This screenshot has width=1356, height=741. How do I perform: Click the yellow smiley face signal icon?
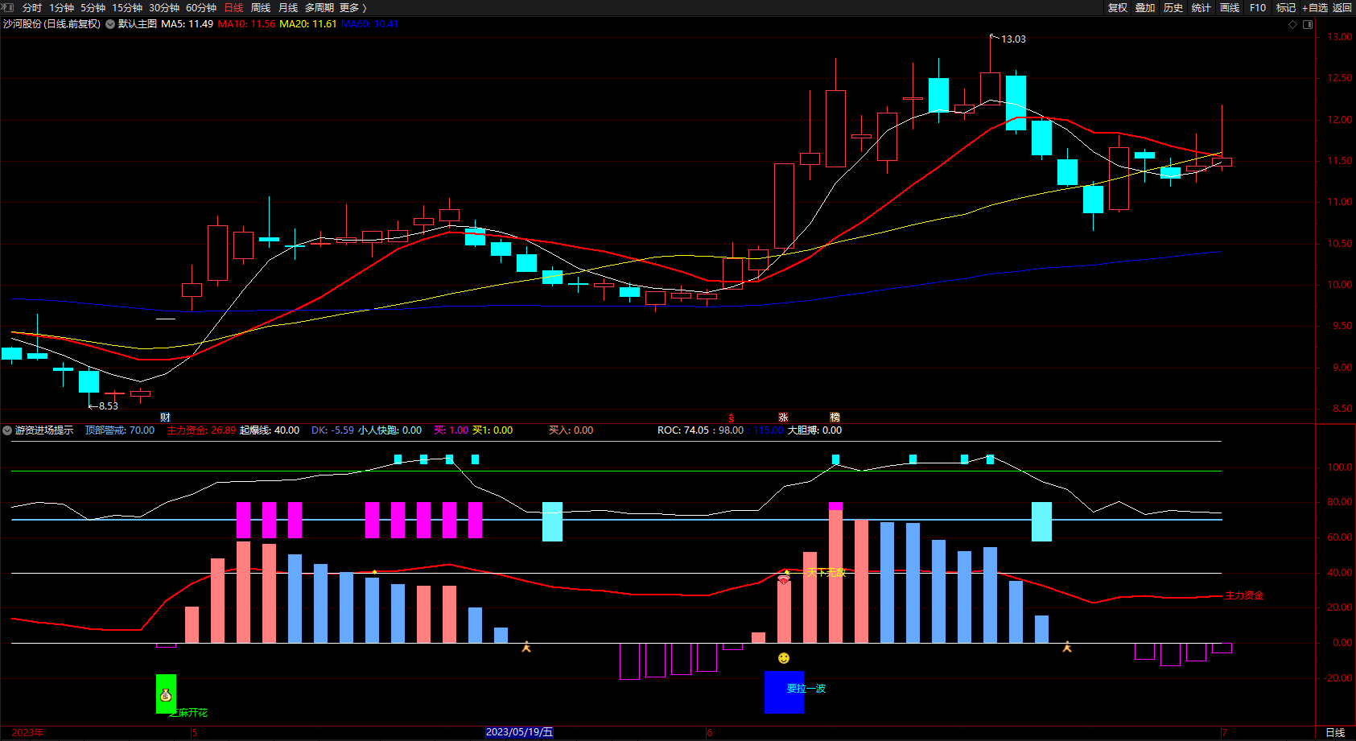[x=784, y=658]
